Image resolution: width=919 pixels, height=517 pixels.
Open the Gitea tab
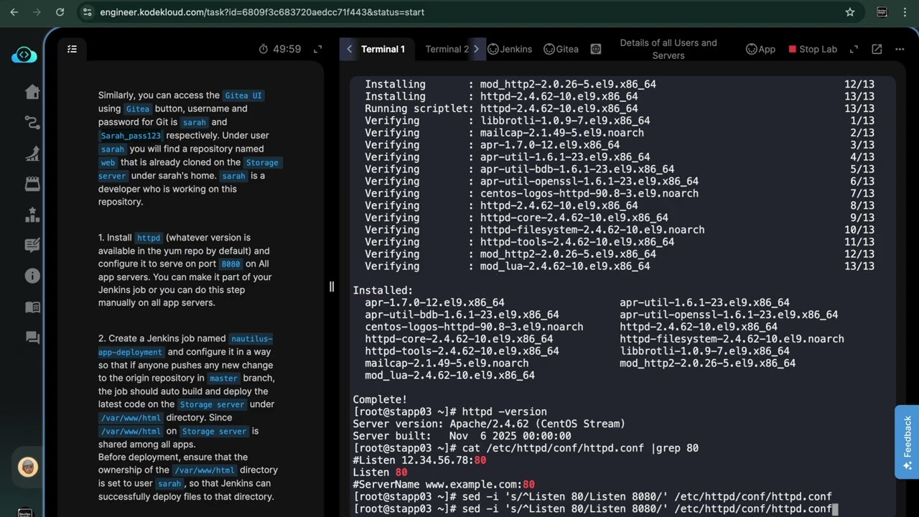[561, 49]
